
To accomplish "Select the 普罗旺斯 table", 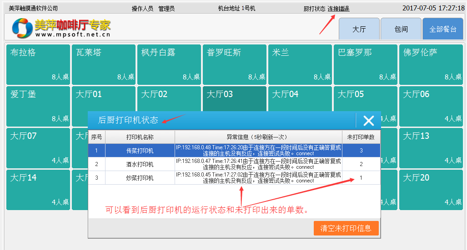I will (x=235, y=64).
